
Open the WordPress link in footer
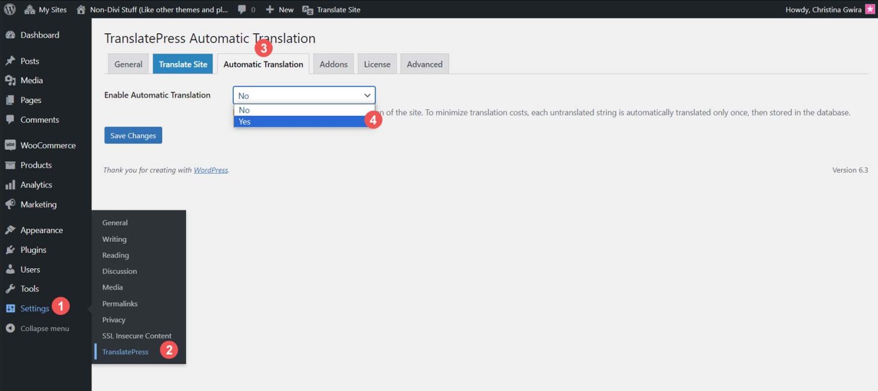[210, 170]
